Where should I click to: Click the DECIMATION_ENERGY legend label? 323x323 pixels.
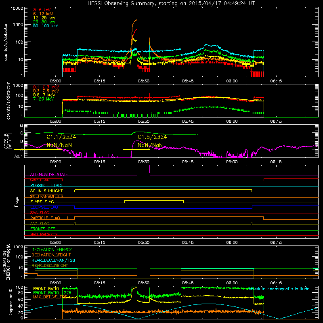pos(52,250)
